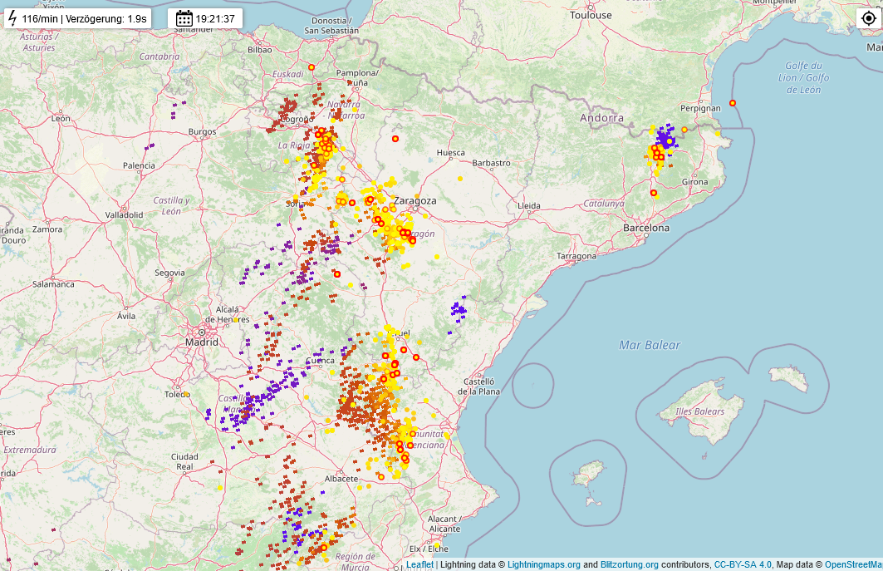Click the Andorra label on the map
This screenshot has width=883, height=571.
point(601,118)
